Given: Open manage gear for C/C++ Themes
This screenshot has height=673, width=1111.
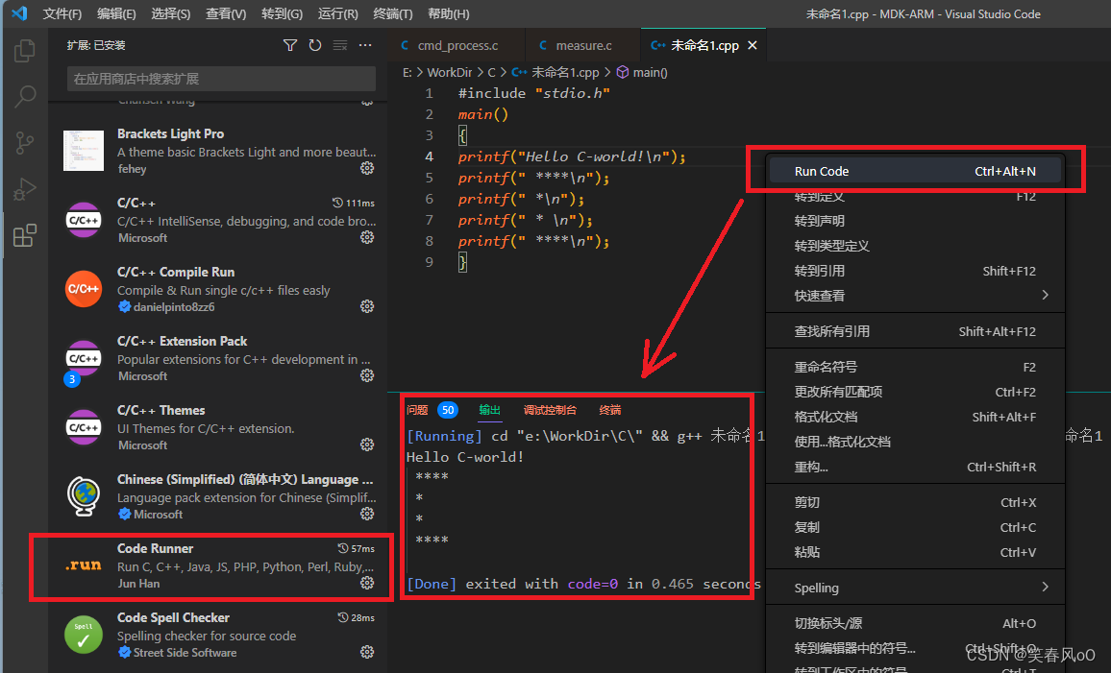Looking at the screenshot, I should pyautogui.click(x=367, y=445).
